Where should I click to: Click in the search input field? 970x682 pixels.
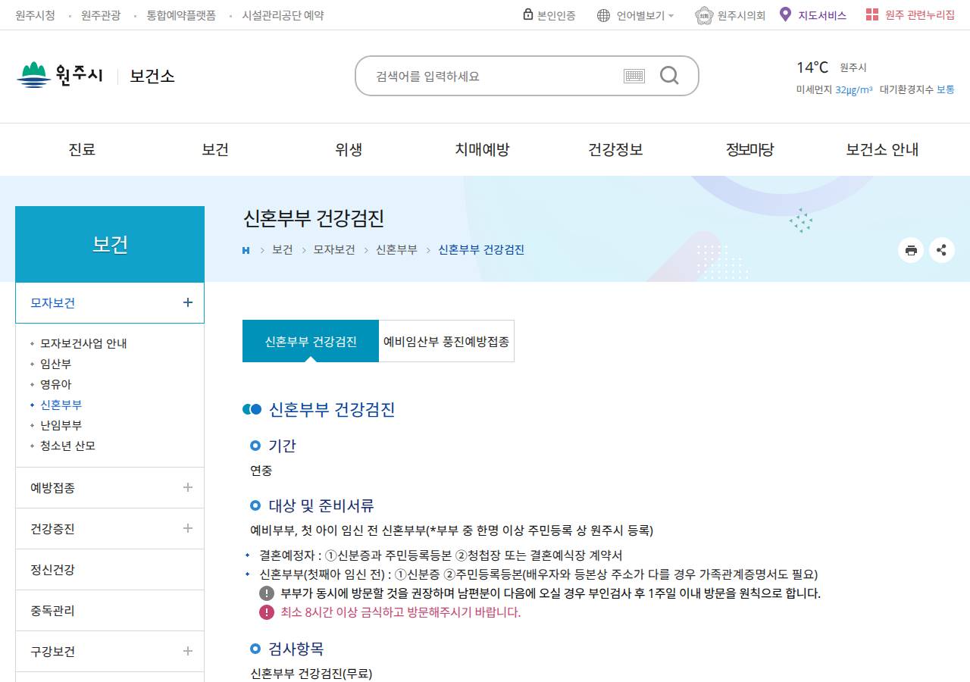click(x=496, y=76)
